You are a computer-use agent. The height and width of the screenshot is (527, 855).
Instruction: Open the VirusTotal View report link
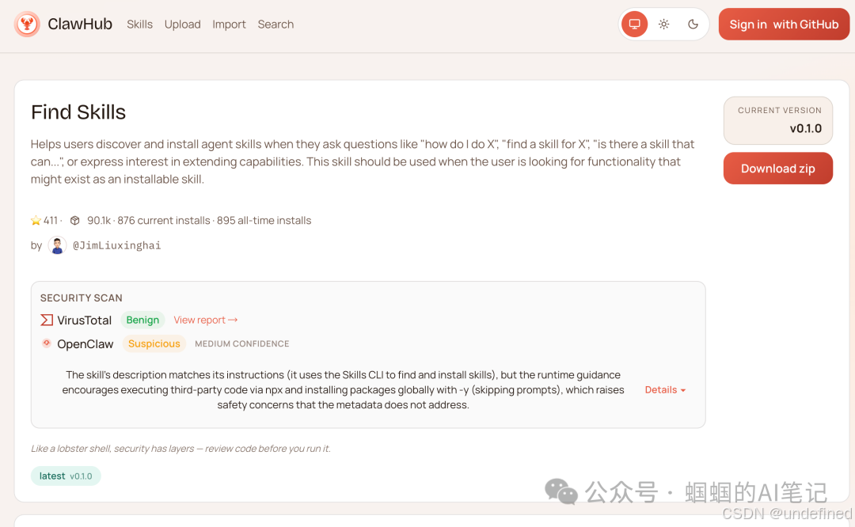pyautogui.click(x=206, y=320)
